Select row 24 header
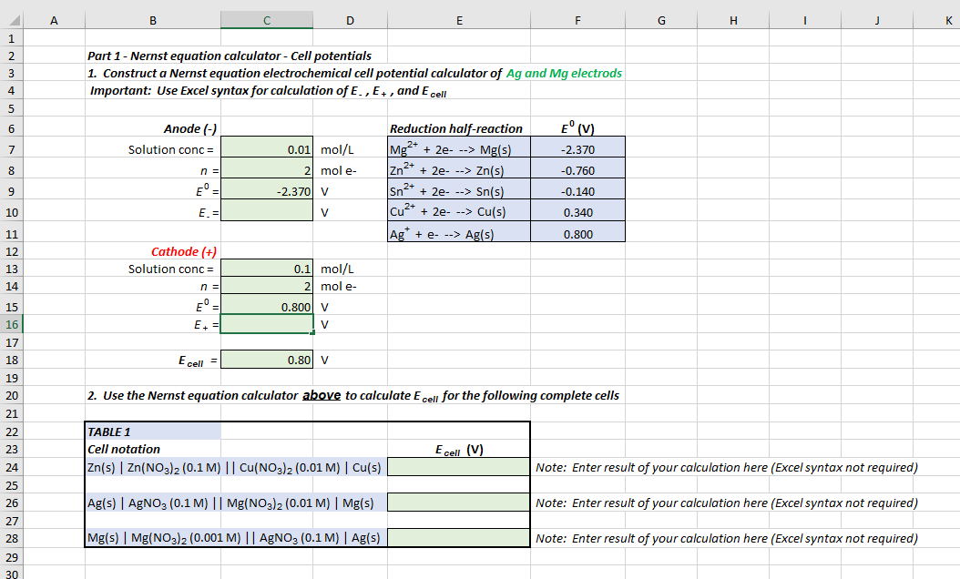 (12, 468)
